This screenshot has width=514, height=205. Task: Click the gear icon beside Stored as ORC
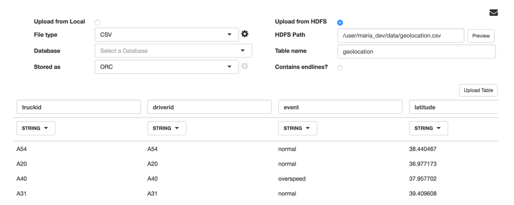click(245, 66)
